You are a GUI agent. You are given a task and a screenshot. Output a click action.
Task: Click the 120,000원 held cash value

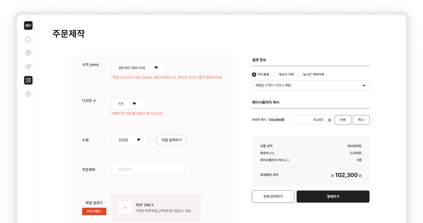tap(276, 120)
